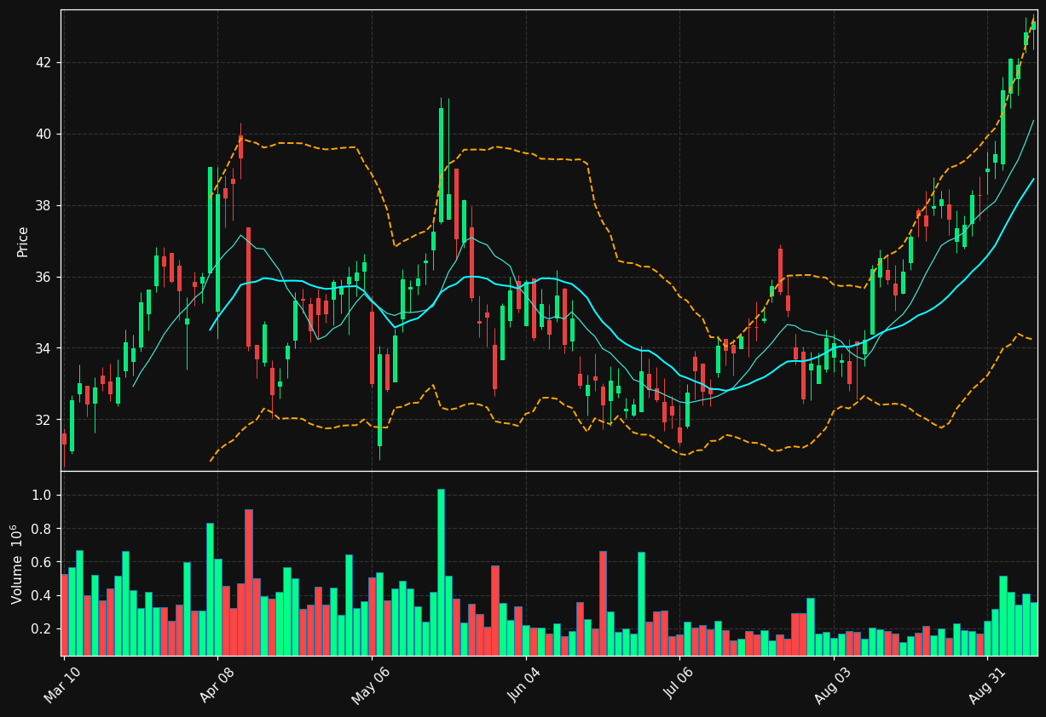Click the volume tick label 0.8
Image resolution: width=1046 pixels, height=717 pixels.
[42, 529]
